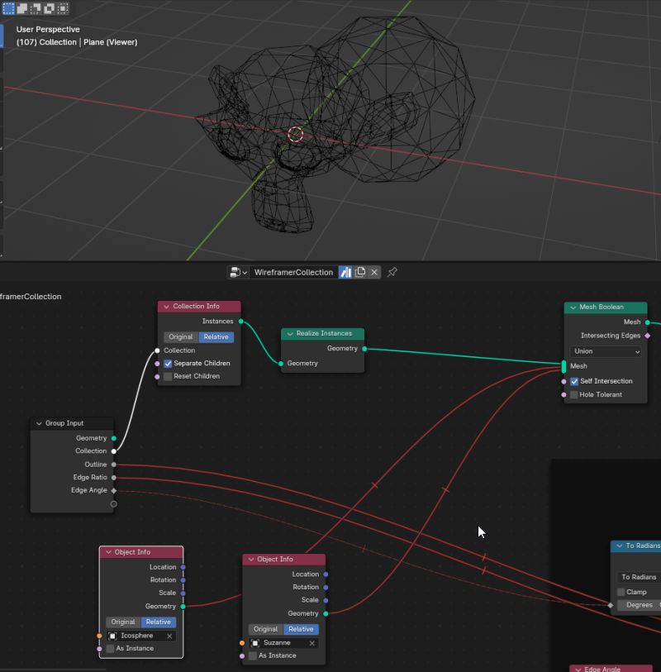Duplicate the node group with the copy icon
Viewport: 661px width, 672px height.
coord(360,272)
